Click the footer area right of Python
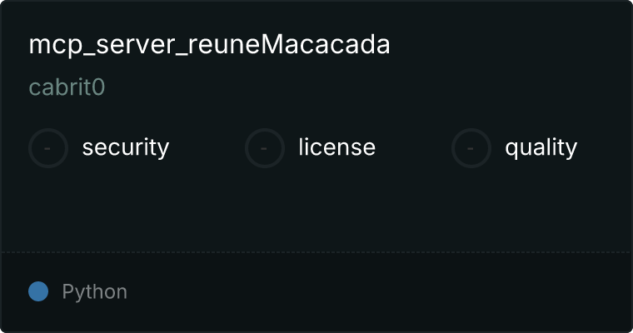This screenshot has width=633, height=333. pos(380,292)
